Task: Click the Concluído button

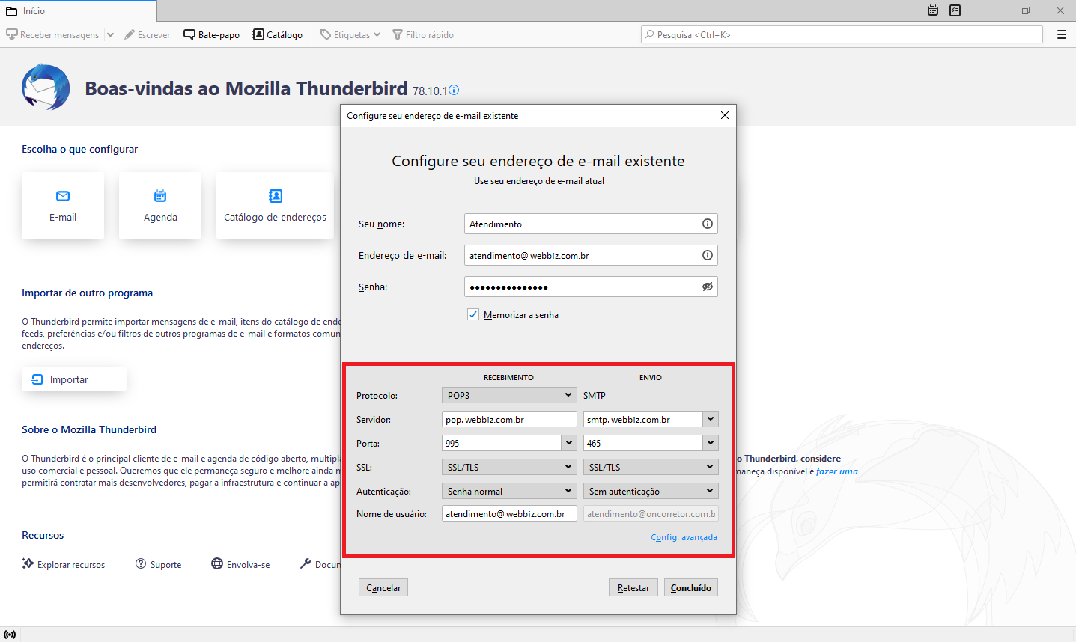Action: pos(690,588)
